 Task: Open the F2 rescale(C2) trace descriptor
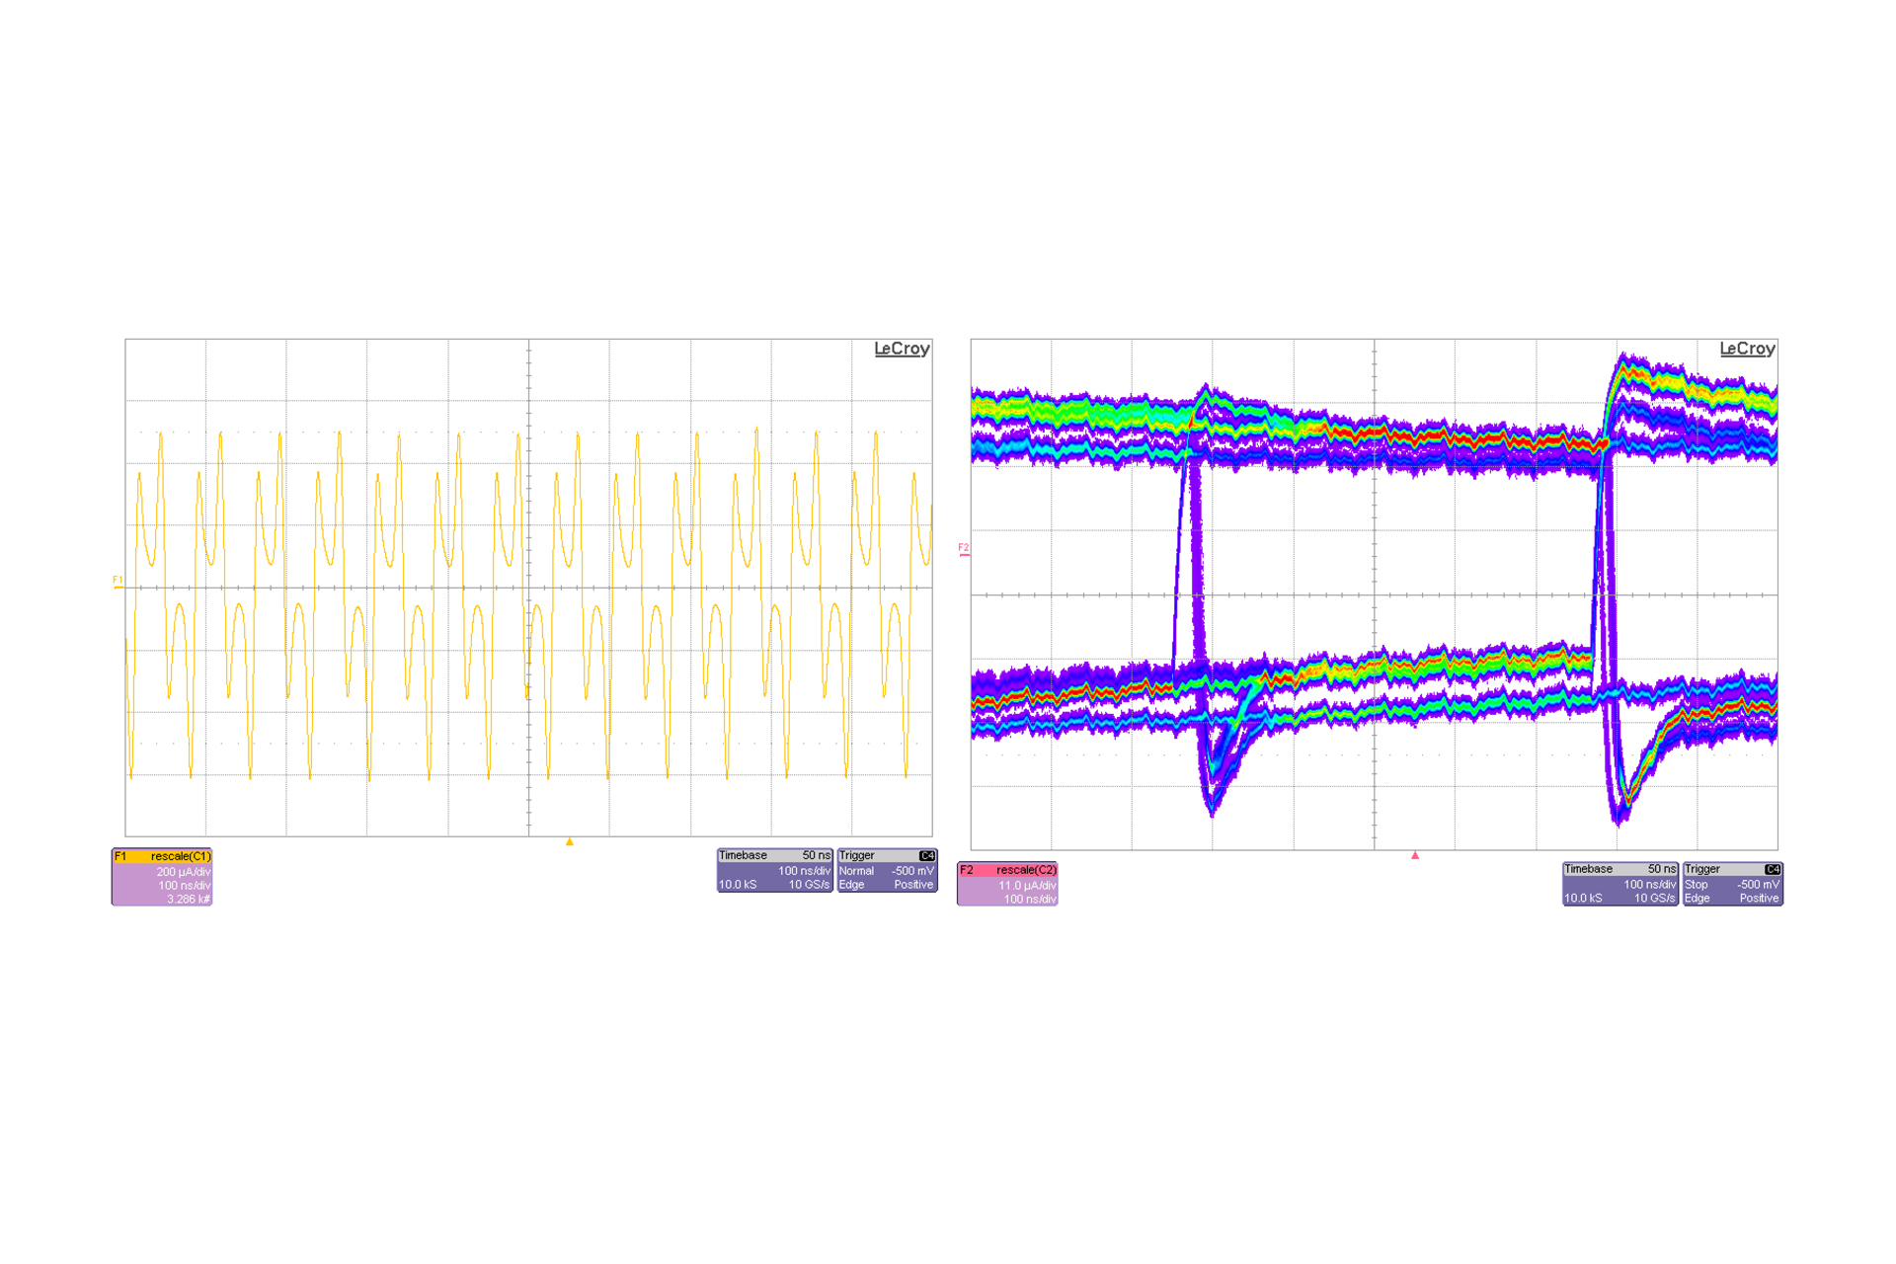coord(1007,870)
